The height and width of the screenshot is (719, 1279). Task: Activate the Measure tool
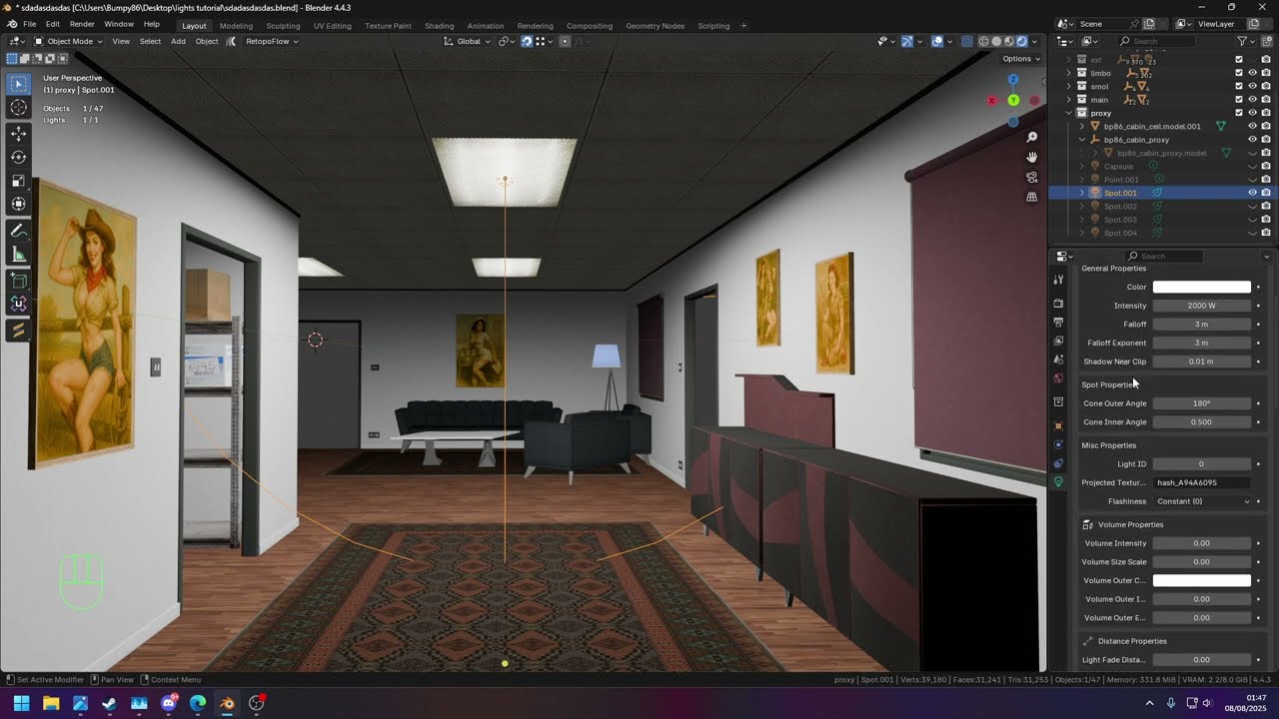[18, 255]
